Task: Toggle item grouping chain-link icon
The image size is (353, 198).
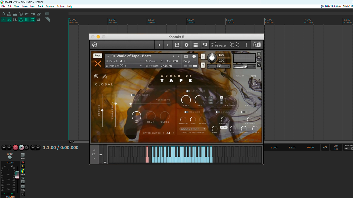Action: click(x=9, y=20)
